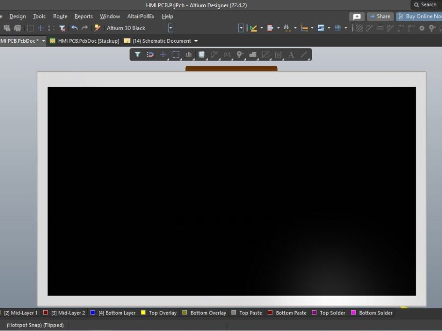Viewport: 442px width, 331px height.
Task: Click the Find selections binoculars icon
Action: pos(287,28)
